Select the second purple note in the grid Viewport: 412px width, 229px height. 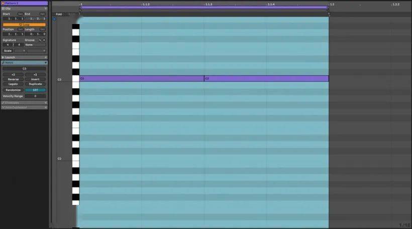(x=266, y=79)
